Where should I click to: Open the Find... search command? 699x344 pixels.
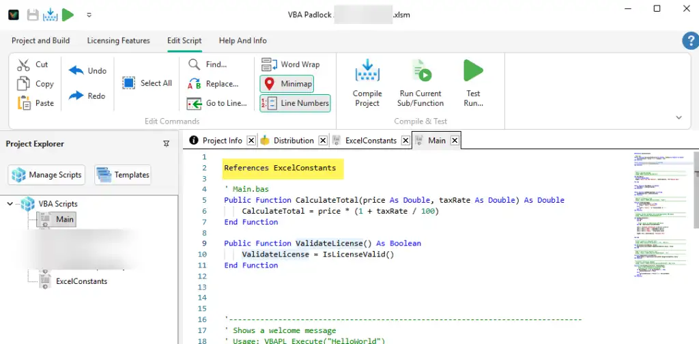point(208,65)
